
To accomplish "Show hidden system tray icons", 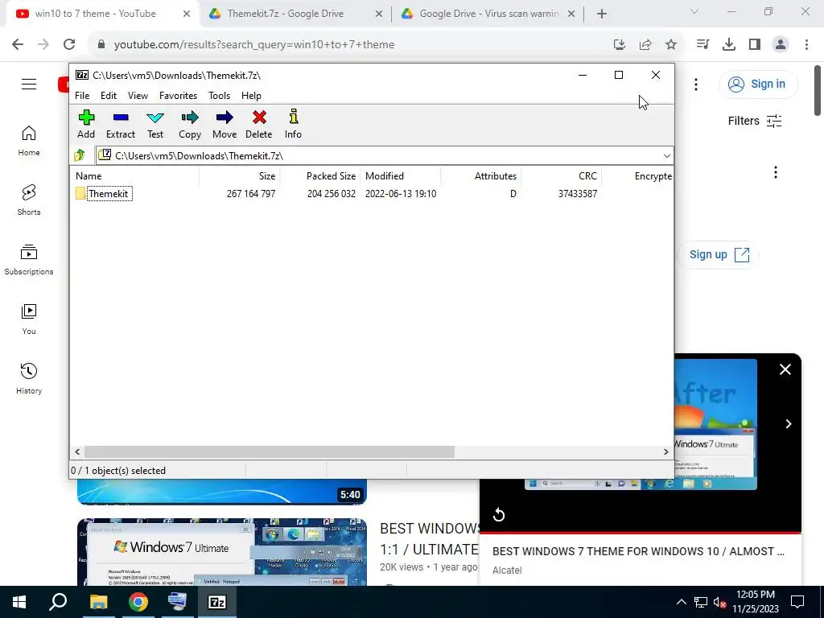I will (x=681, y=602).
